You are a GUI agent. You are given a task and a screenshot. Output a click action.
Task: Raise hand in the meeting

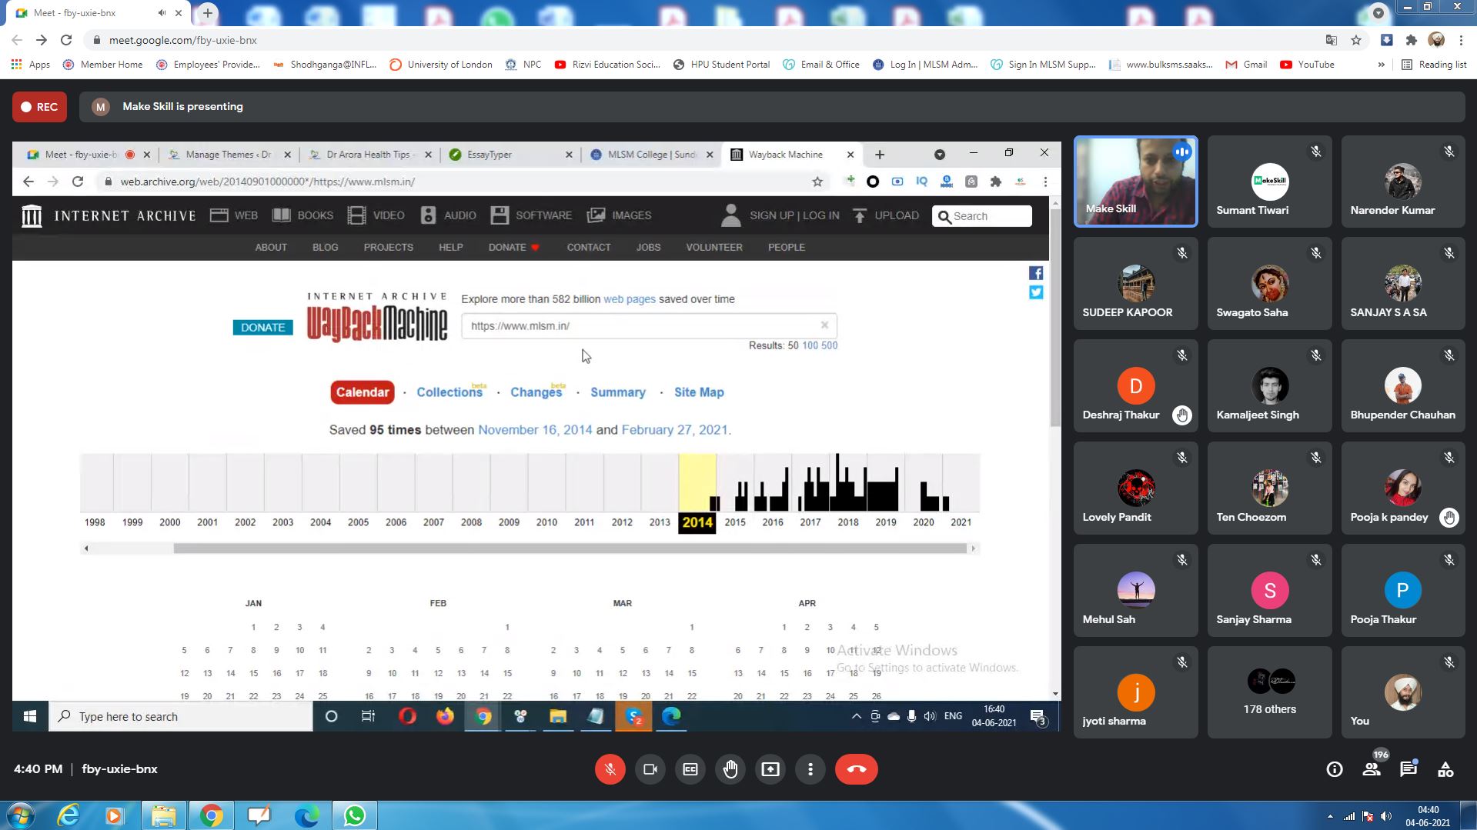coord(730,769)
